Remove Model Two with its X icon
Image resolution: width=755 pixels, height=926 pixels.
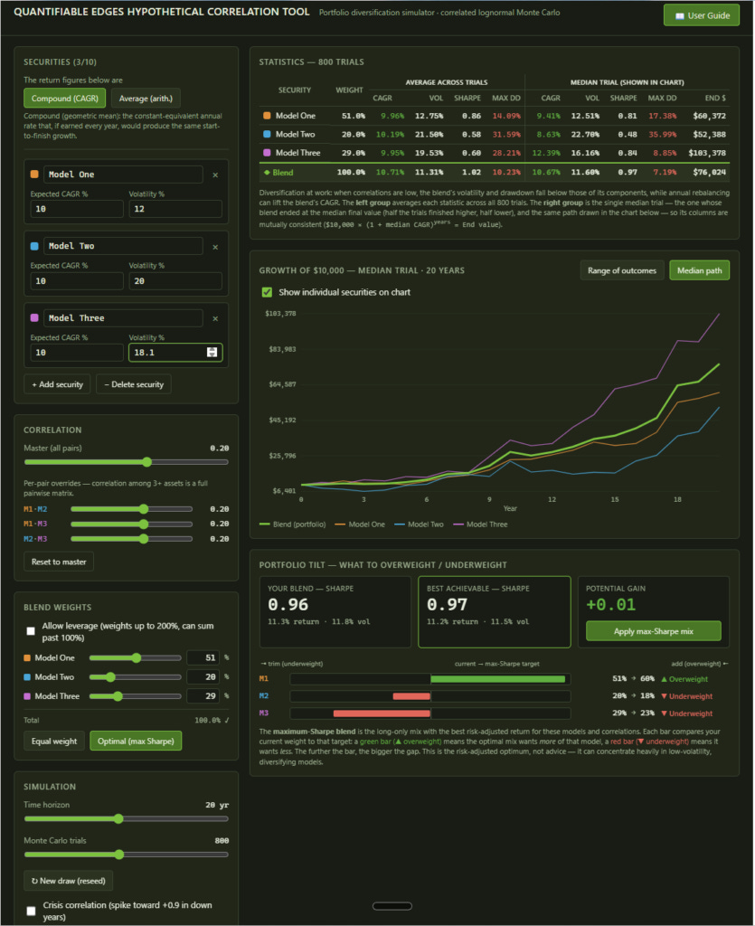(215, 247)
